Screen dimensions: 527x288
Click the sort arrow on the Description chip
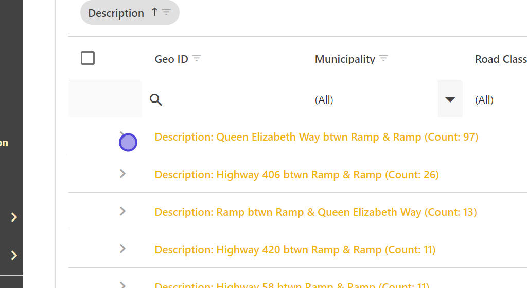[x=154, y=13]
